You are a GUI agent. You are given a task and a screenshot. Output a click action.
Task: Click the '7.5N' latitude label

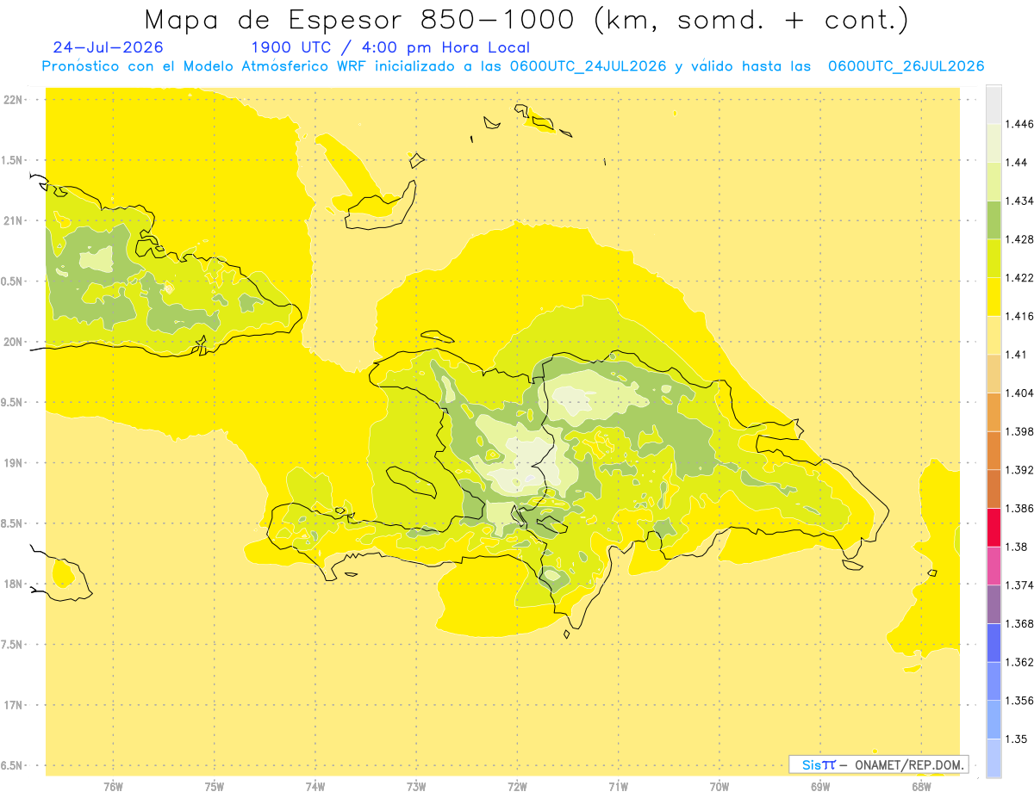coord(13,645)
